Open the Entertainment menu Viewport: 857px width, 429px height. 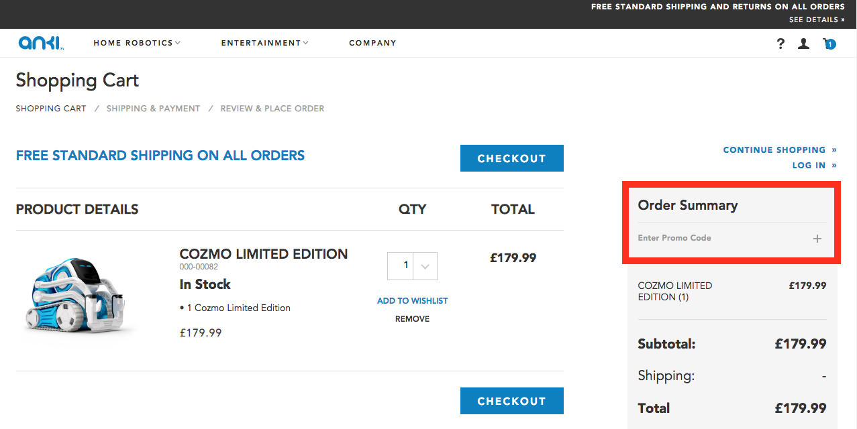click(x=264, y=43)
